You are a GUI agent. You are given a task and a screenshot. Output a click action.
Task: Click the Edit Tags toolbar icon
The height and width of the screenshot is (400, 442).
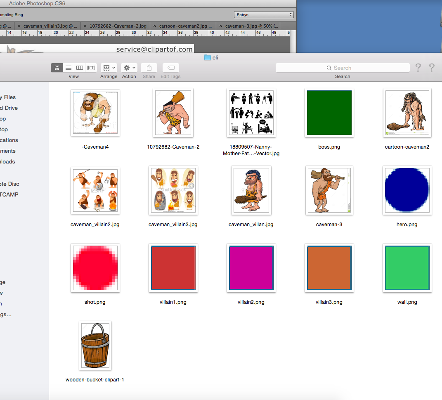click(x=170, y=68)
